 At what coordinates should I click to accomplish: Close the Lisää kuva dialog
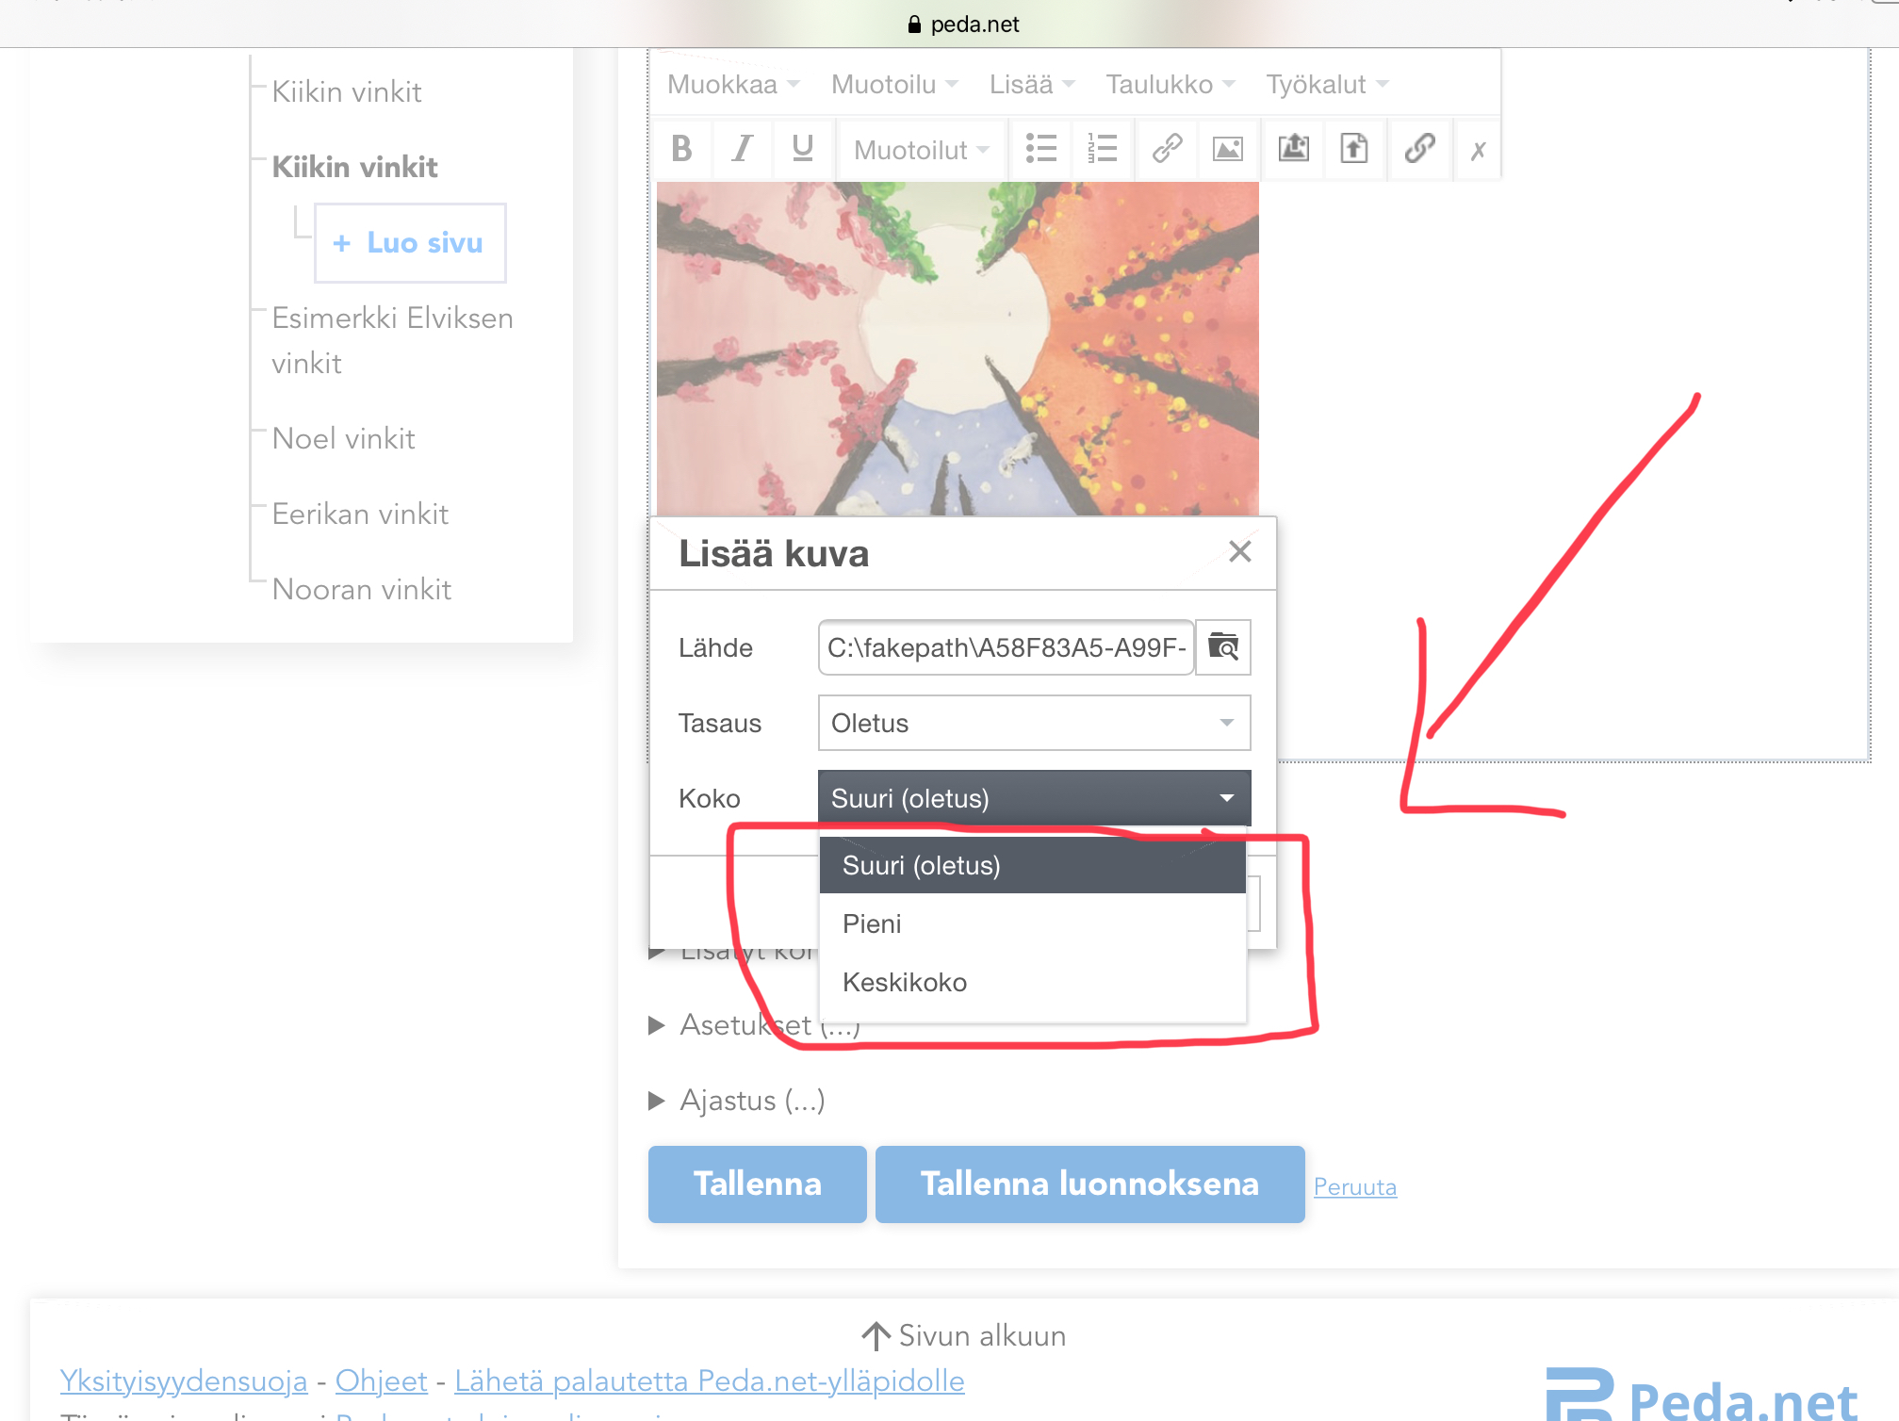tap(1239, 552)
